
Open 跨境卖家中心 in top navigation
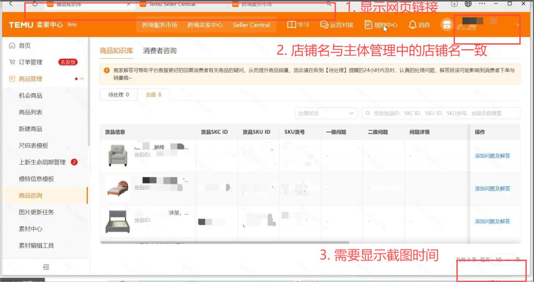205,25
